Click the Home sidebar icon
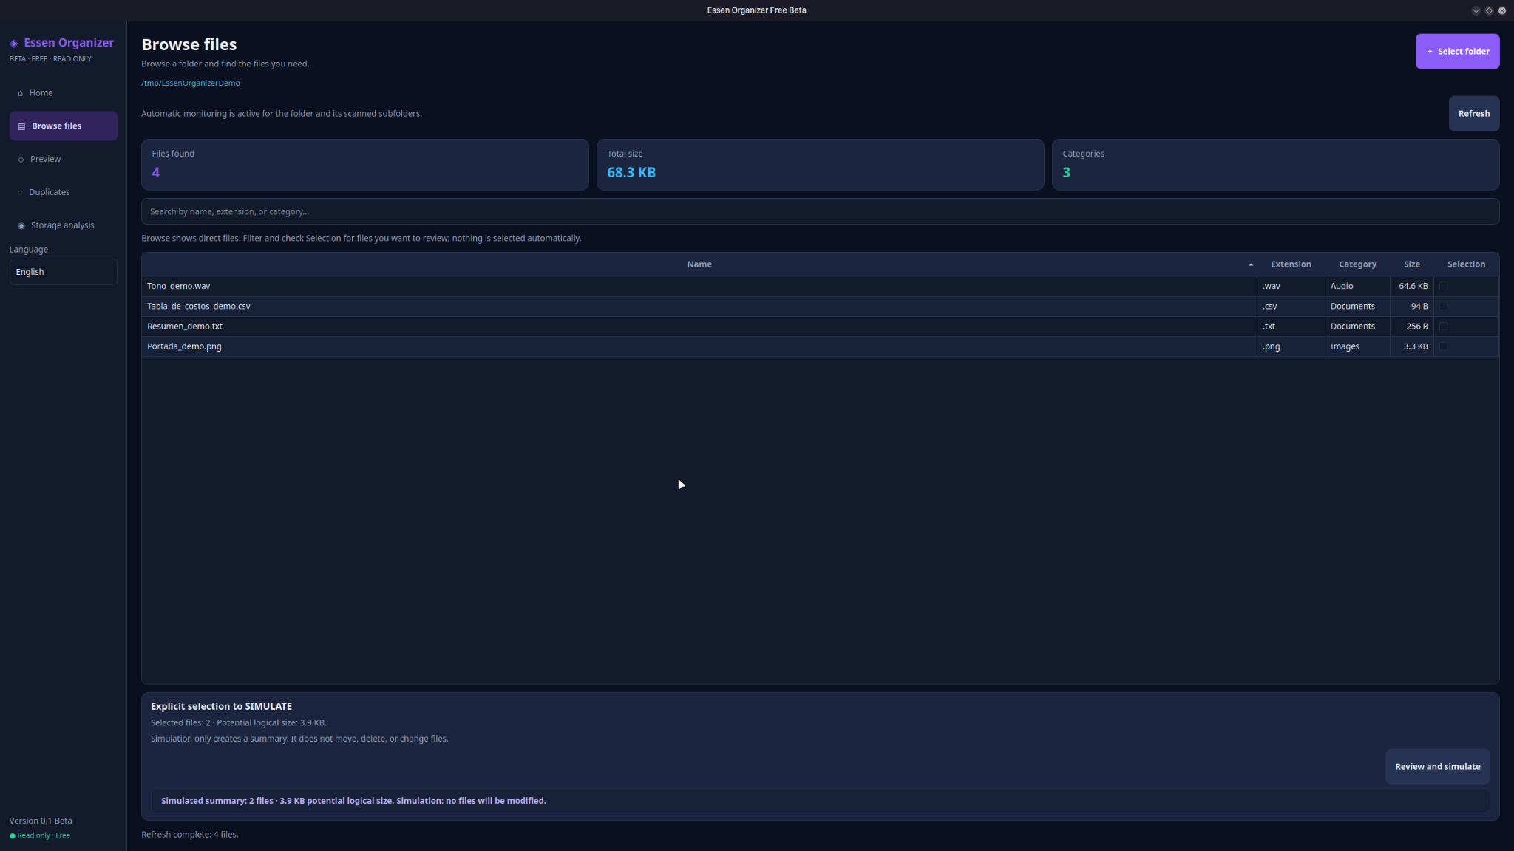The height and width of the screenshot is (851, 1514). [x=20, y=93]
